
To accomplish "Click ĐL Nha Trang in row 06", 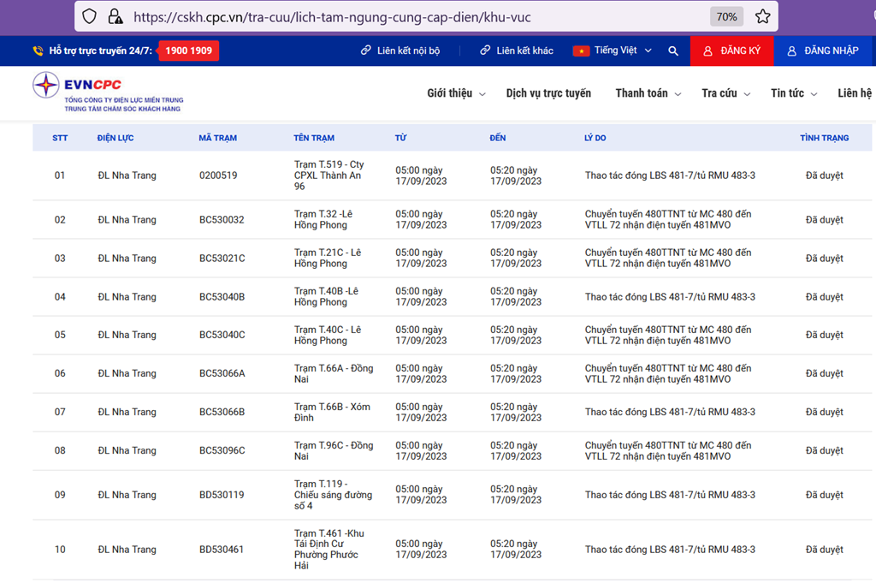I will [127, 373].
